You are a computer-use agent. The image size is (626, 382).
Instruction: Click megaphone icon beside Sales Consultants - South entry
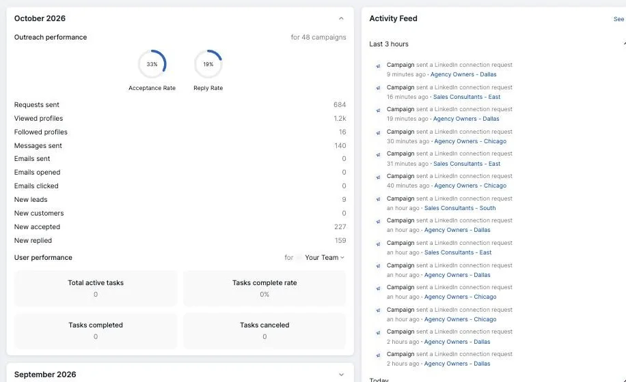pyautogui.click(x=378, y=199)
